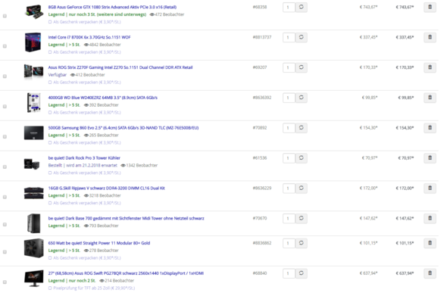Screen dimensions: 447x296
Task: Click quantity field for Samsung 860 Evo
Action: 289,128
